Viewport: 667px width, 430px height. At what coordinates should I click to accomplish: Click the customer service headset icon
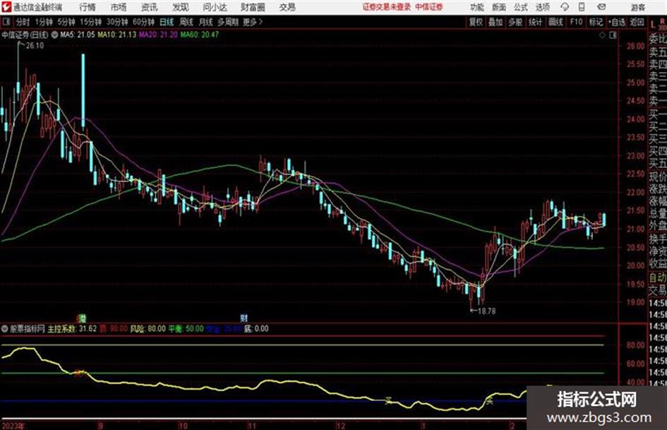565,7
